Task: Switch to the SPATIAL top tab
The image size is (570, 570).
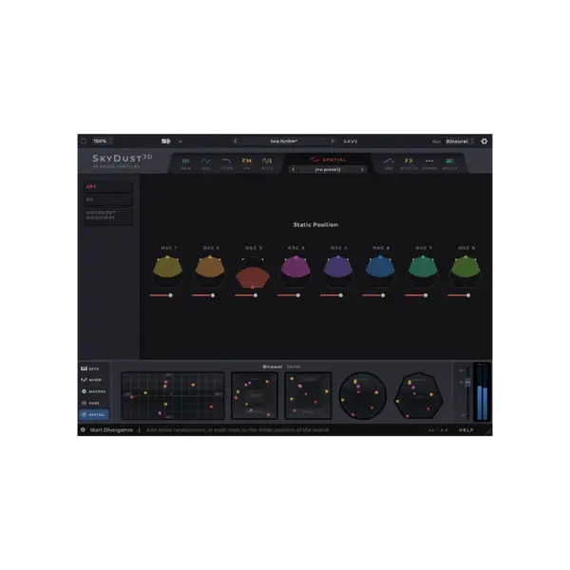Action: (328, 160)
